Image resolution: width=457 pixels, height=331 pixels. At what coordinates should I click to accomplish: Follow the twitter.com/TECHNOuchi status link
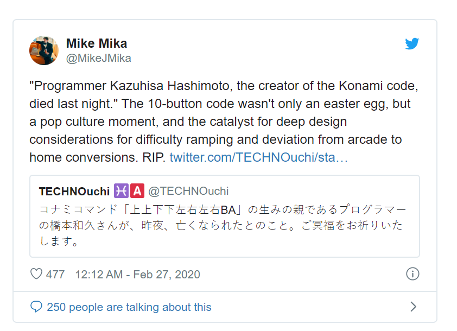pos(258,158)
